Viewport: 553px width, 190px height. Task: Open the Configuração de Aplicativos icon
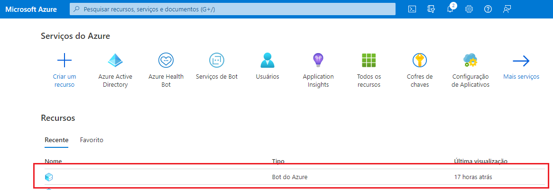470,61
